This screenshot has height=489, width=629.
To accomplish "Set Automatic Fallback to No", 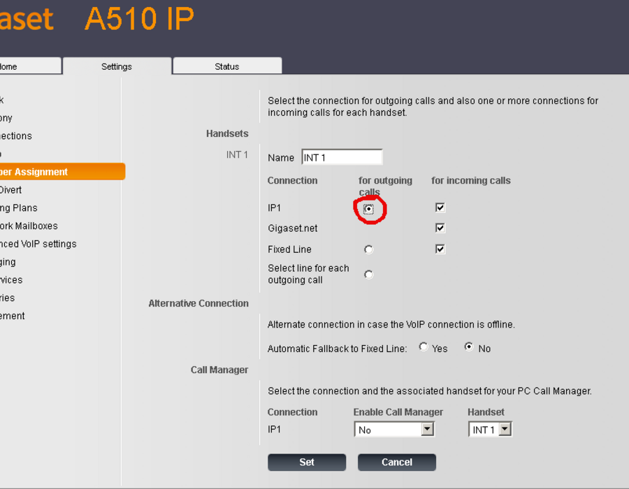I will tap(468, 346).
